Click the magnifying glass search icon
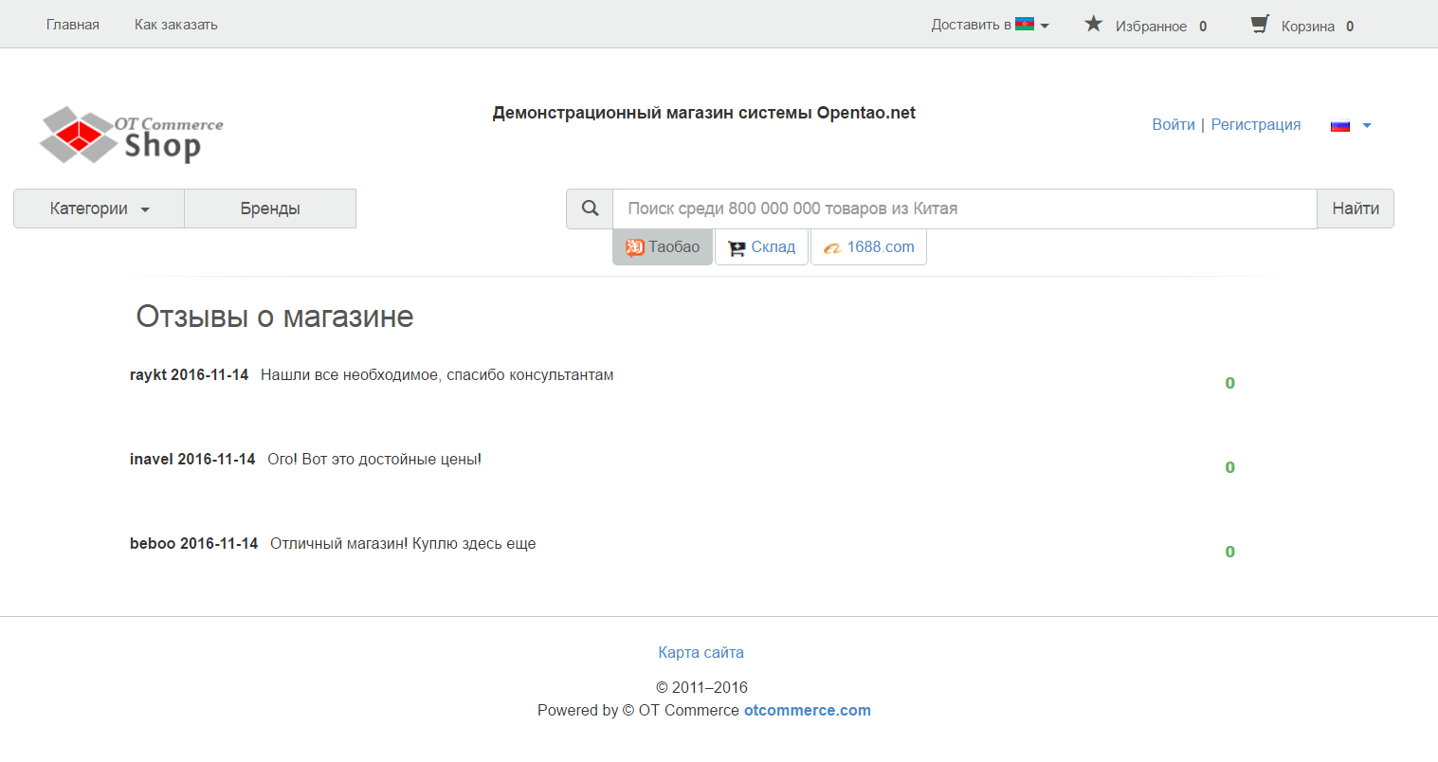Screen dimensions: 1438x762 (x=590, y=209)
